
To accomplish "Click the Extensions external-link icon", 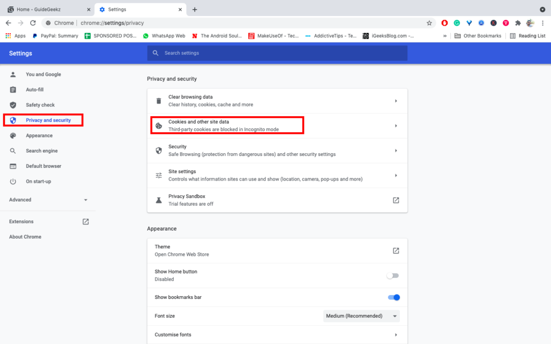I will [86, 221].
